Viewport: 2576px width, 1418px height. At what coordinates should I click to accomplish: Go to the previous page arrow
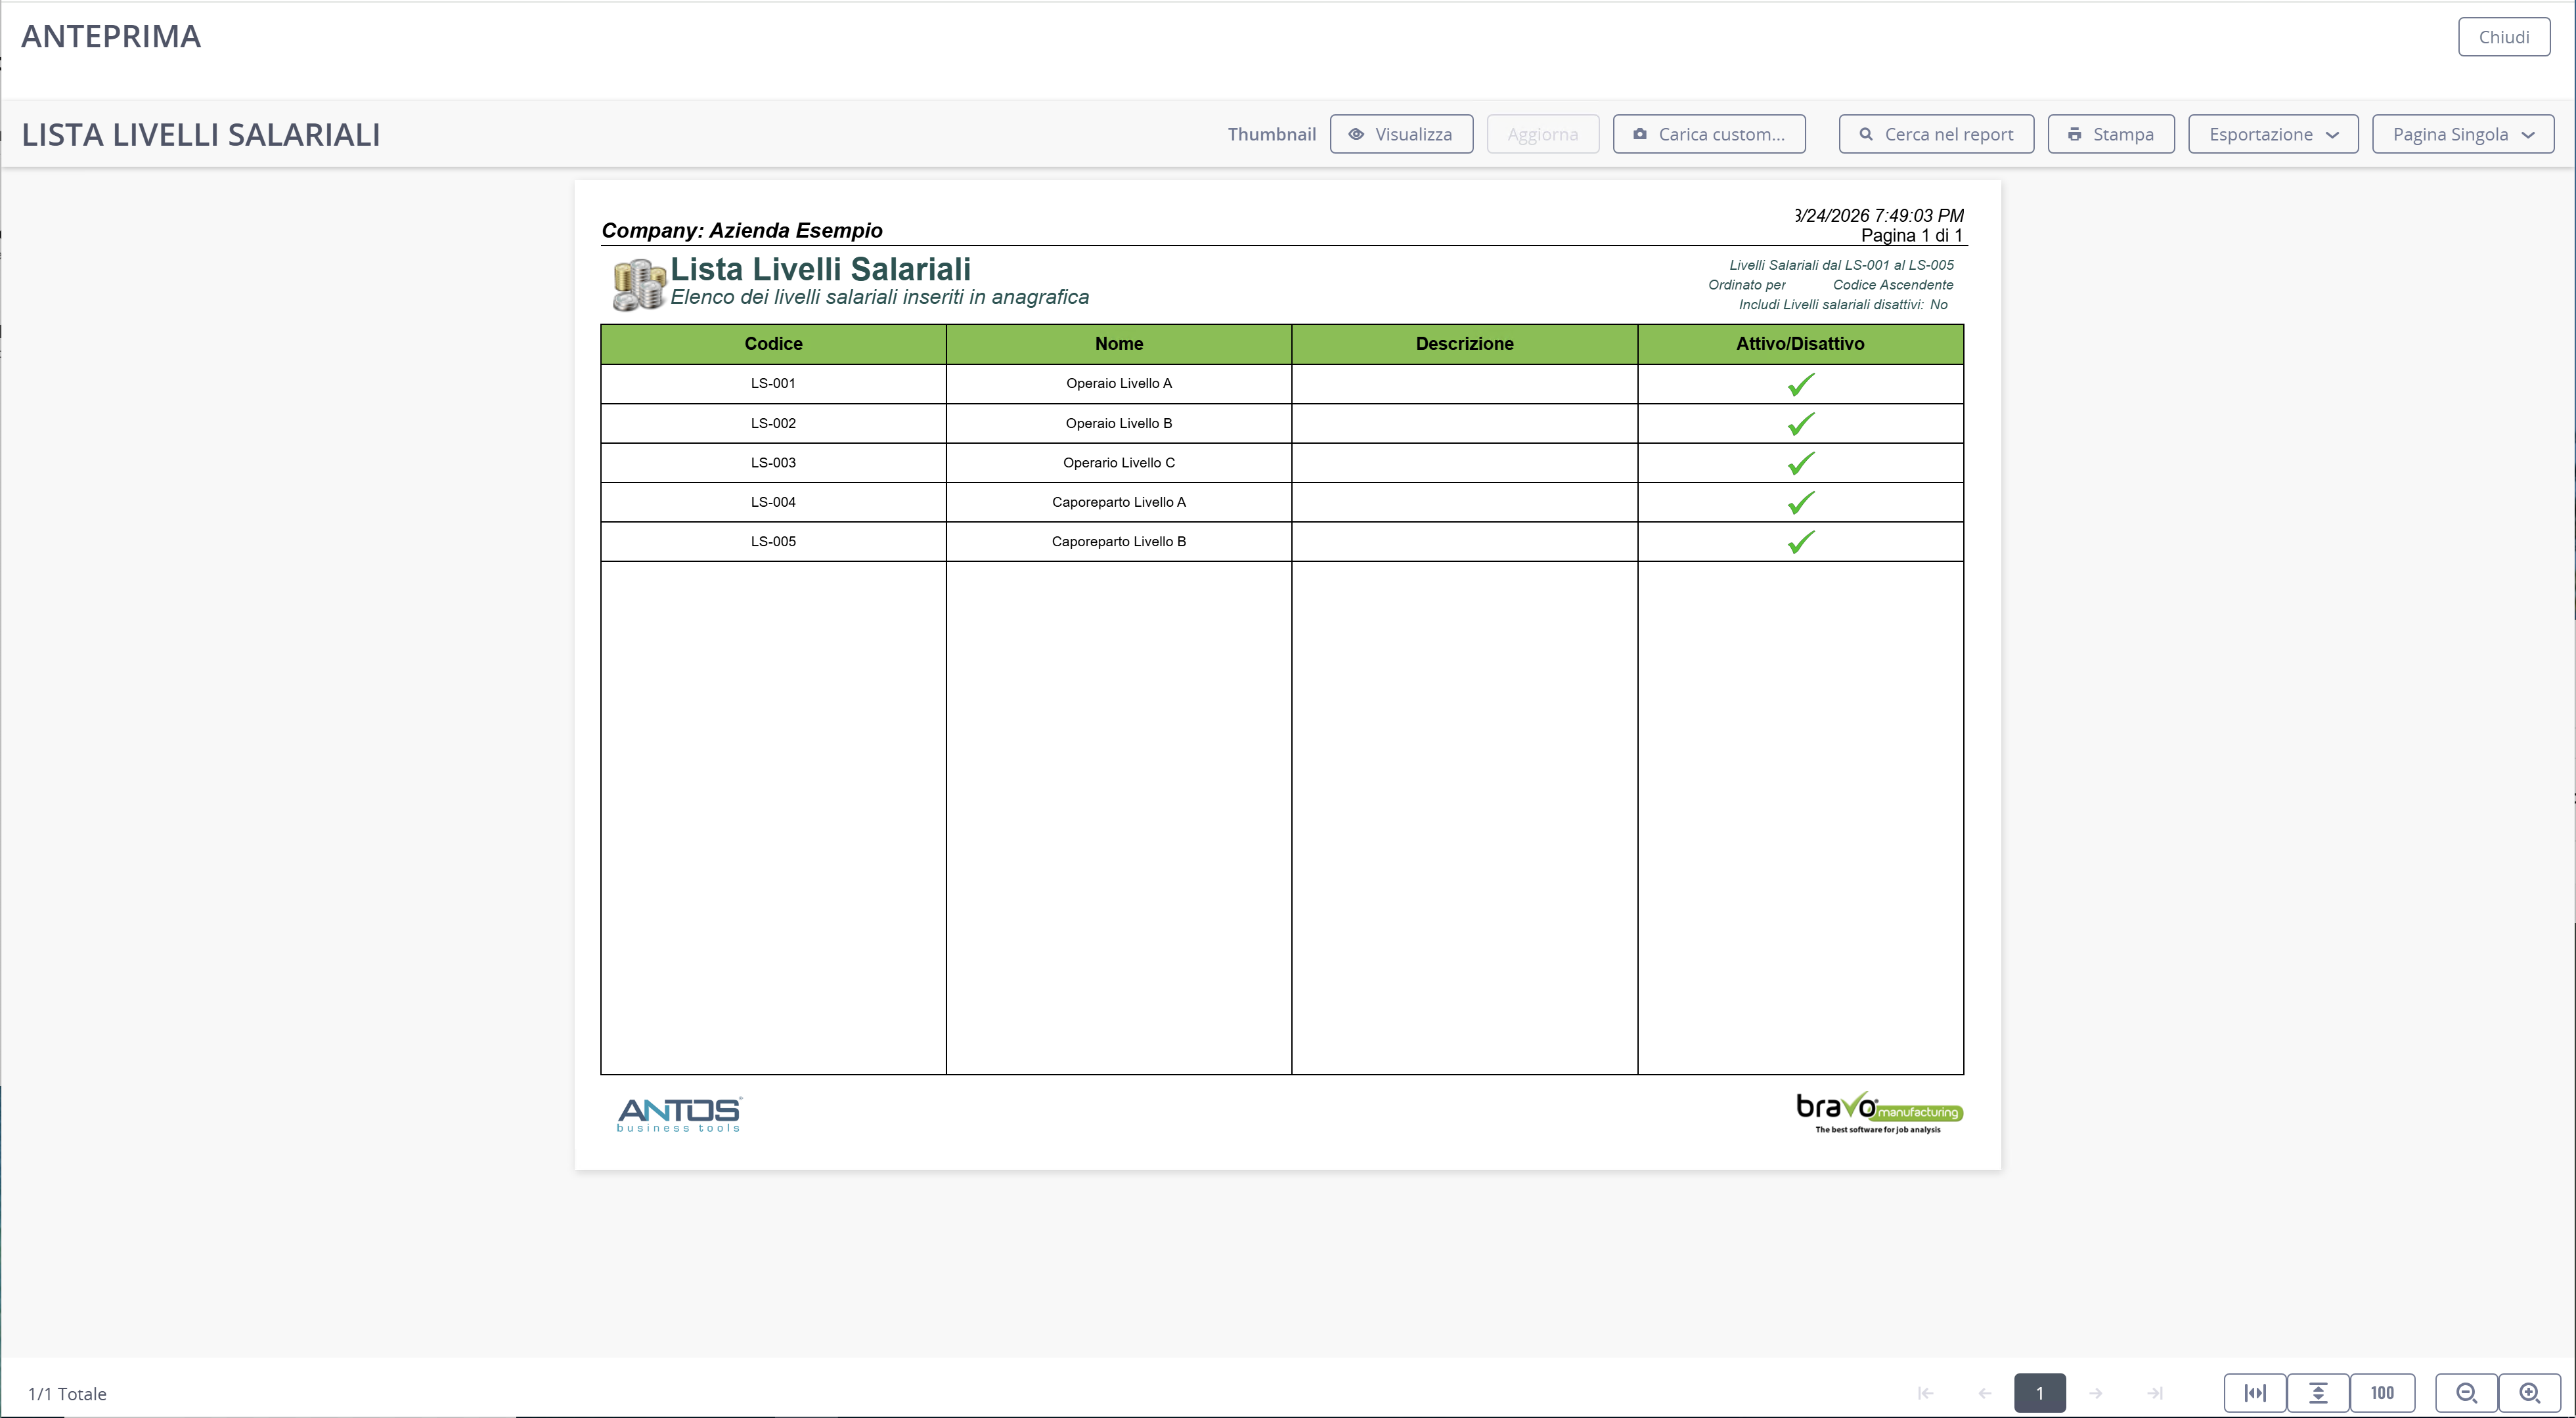pos(1985,1393)
